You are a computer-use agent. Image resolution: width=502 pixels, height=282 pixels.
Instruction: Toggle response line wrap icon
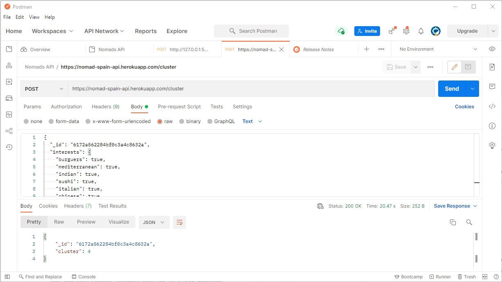(180, 222)
